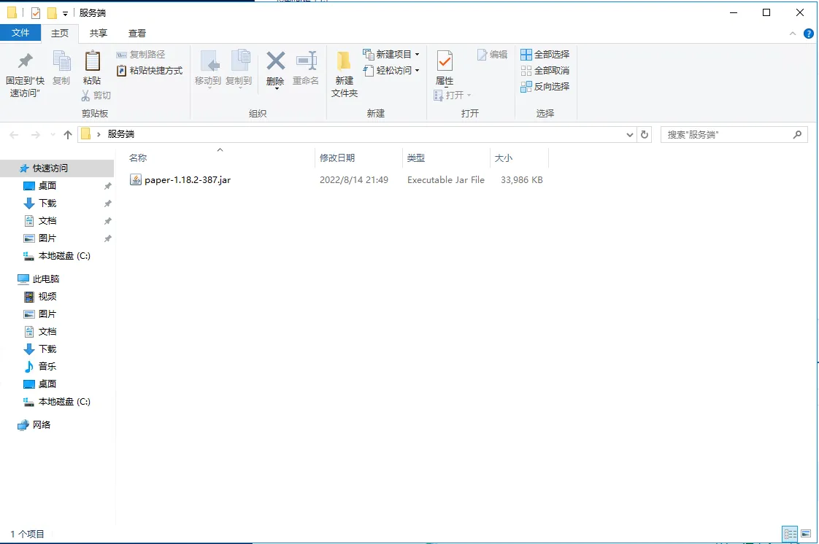
Task: Open address bar history dropdown
Action: click(x=631, y=135)
